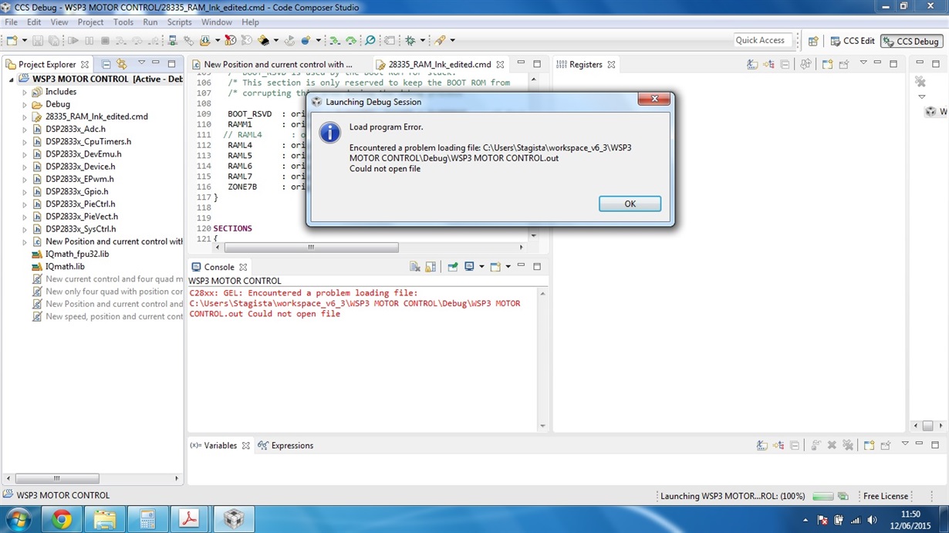The width and height of the screenshot is (949, 533).
Task: Open Registers View Menu dropdown
Action: tap(863, 63)
